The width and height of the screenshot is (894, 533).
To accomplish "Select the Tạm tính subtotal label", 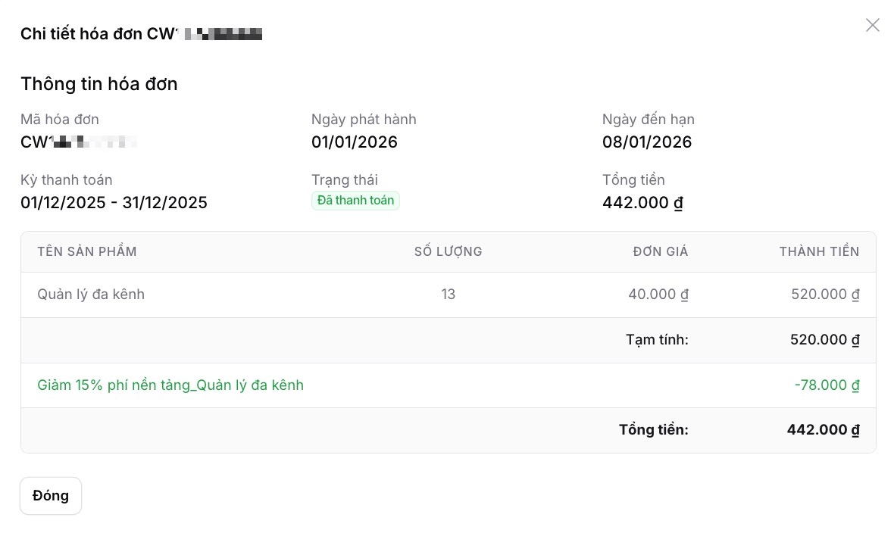I will (657, 339).
